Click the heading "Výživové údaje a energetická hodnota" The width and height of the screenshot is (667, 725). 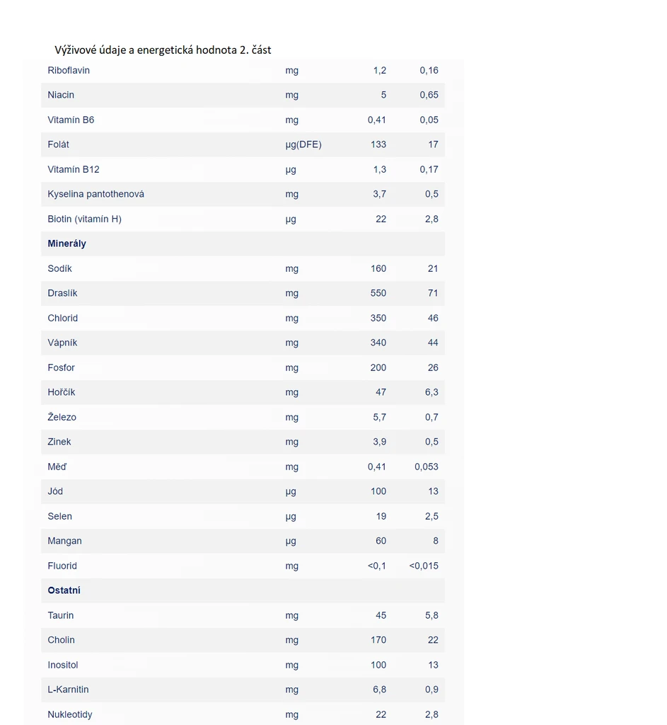pyautogui.click(x=163, y=50)
